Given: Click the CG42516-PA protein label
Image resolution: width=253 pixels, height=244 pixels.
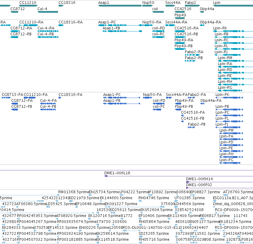Looking at the screenshot, I should pos(193,113).
